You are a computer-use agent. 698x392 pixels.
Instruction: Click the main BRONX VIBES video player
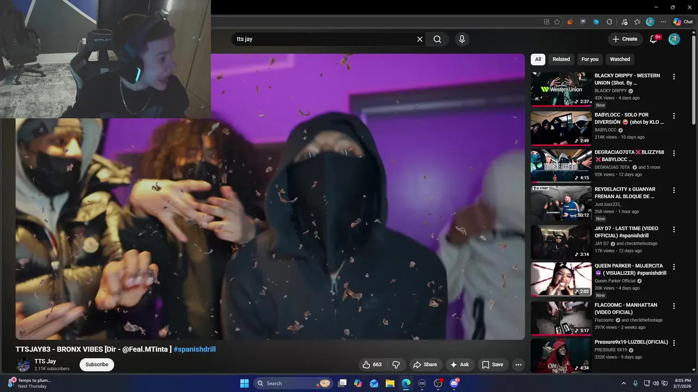click(270, 196)
